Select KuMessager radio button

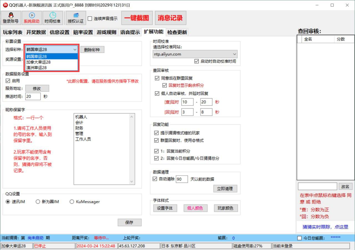72,202
